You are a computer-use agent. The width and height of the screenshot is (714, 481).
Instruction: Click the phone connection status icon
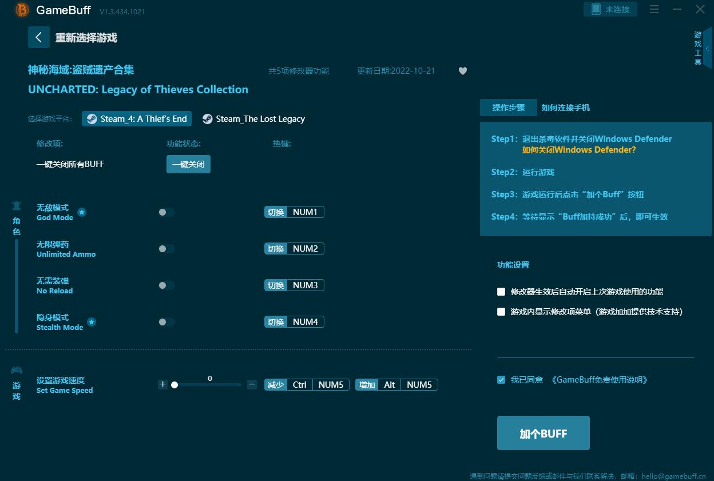596,9
